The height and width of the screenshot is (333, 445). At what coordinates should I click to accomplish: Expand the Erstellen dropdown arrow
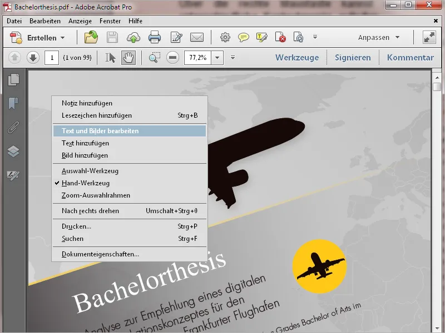[63, 38]
